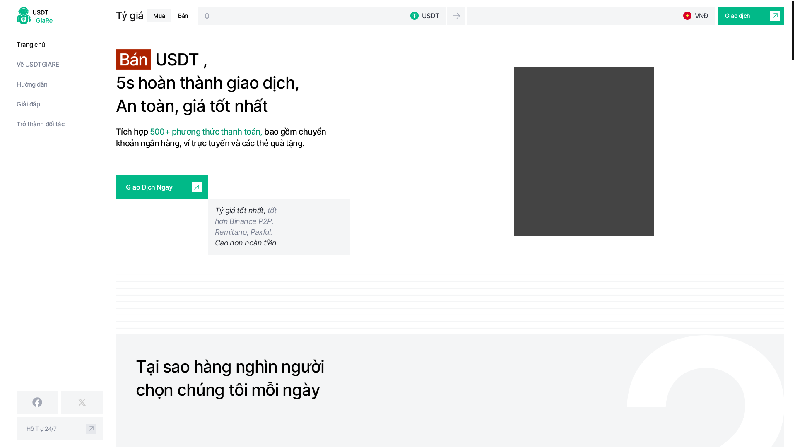Click the page vertical scrollbar
The image size is (795, 447).
793,30
